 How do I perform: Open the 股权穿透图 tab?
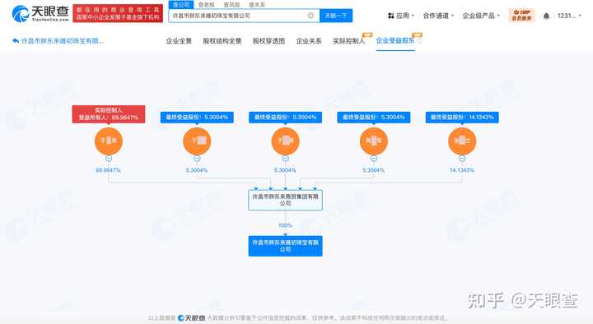point(268,41)
